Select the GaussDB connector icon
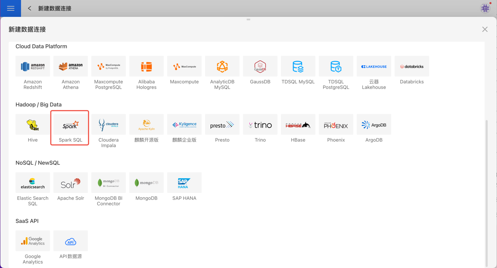497x268 pixels. pos(260,67)
